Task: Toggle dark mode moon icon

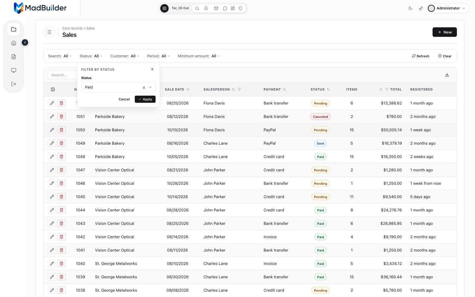Action: point(410,8)
